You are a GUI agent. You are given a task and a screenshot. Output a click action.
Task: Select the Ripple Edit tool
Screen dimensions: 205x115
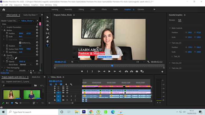[x=47, y=25]
